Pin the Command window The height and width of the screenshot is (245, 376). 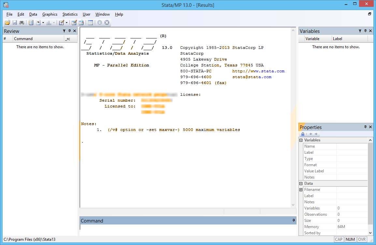[294, 220]
